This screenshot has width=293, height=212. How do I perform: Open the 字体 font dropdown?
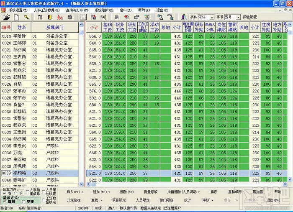[x=212, y=17]
